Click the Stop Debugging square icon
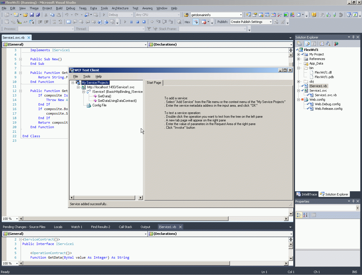This screenshot has height=275, width=362. pos(138,22)
